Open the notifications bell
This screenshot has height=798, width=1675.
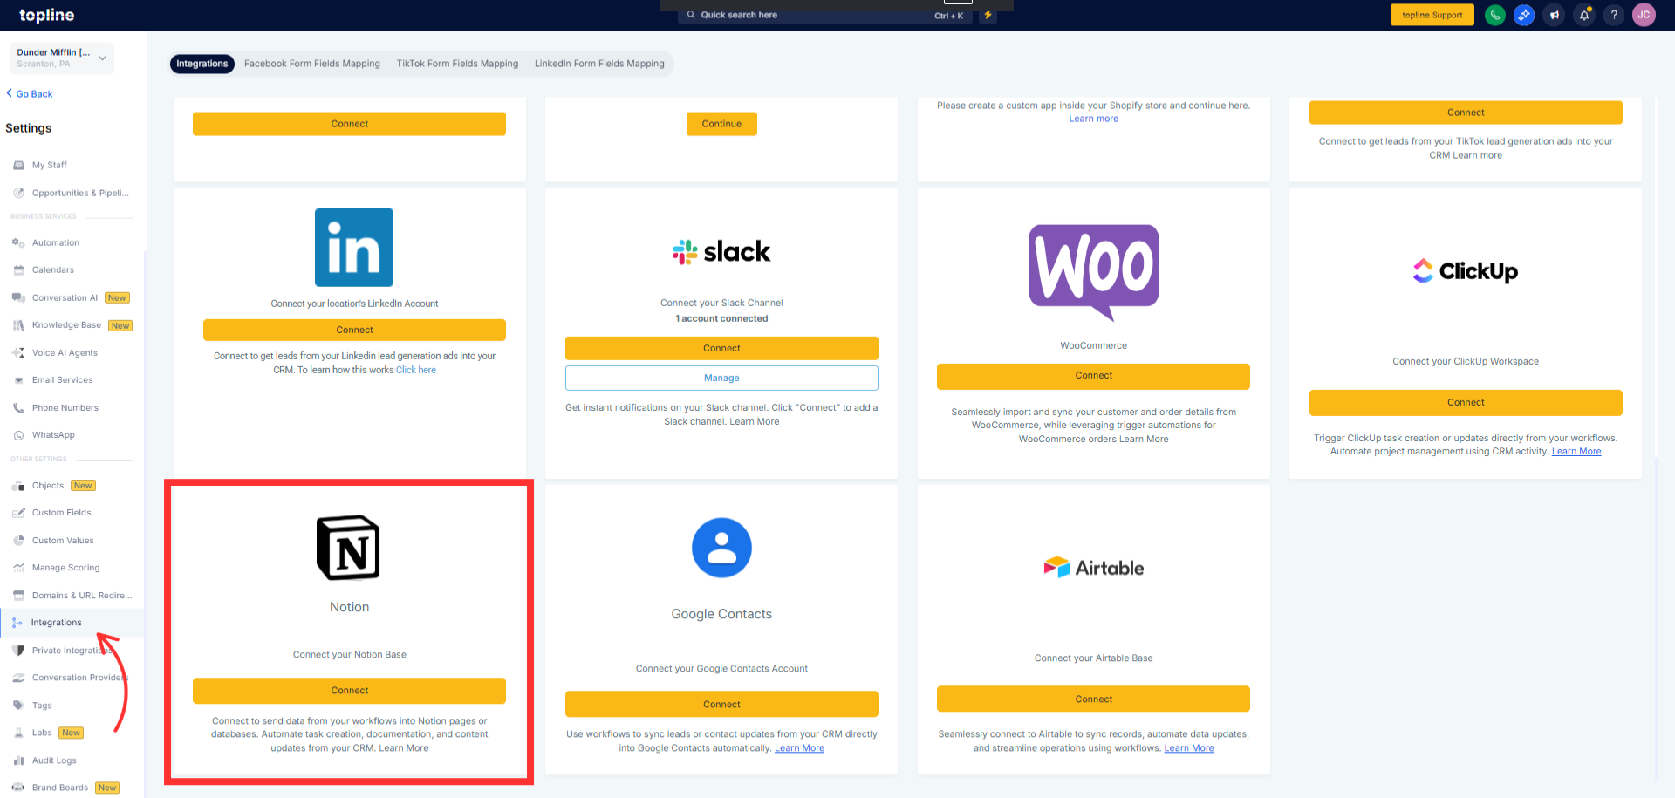coord(1584,15)
